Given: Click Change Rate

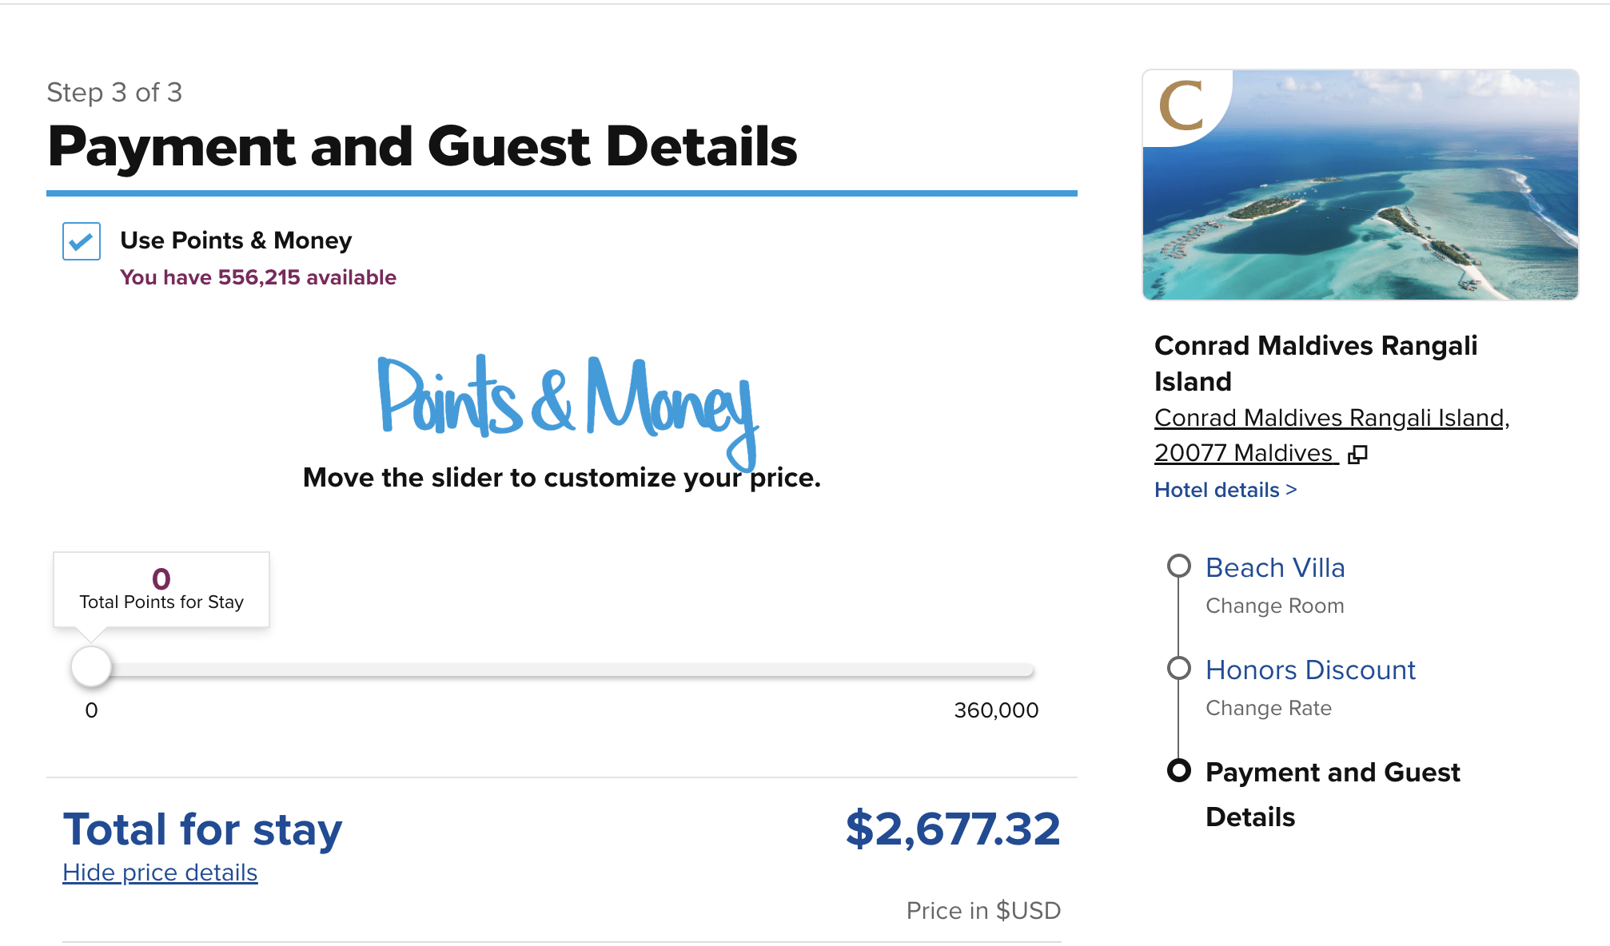Looking at the screenshot, I should (1269, 708).
